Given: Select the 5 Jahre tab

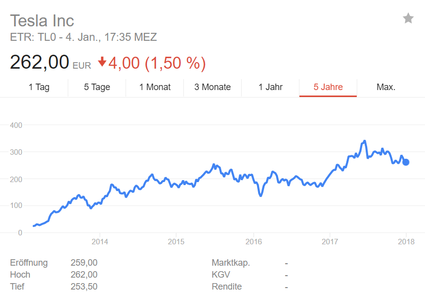Looking at the screenshot, I should pos(328,87).
